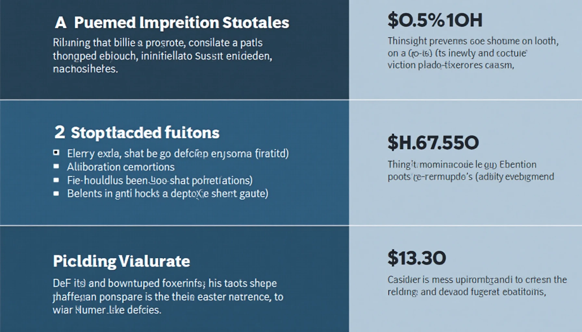This screenshot has height=332, width=582.
Task: Click the 'Piclding Vialurate' heading
Action: point(121,261)
